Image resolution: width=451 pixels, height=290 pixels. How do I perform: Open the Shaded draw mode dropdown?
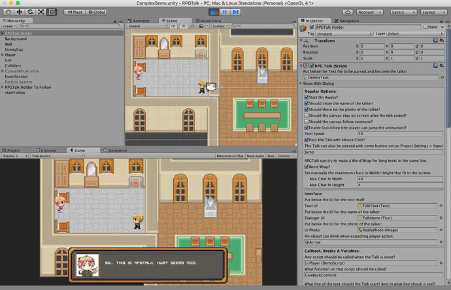pos(147,26)
